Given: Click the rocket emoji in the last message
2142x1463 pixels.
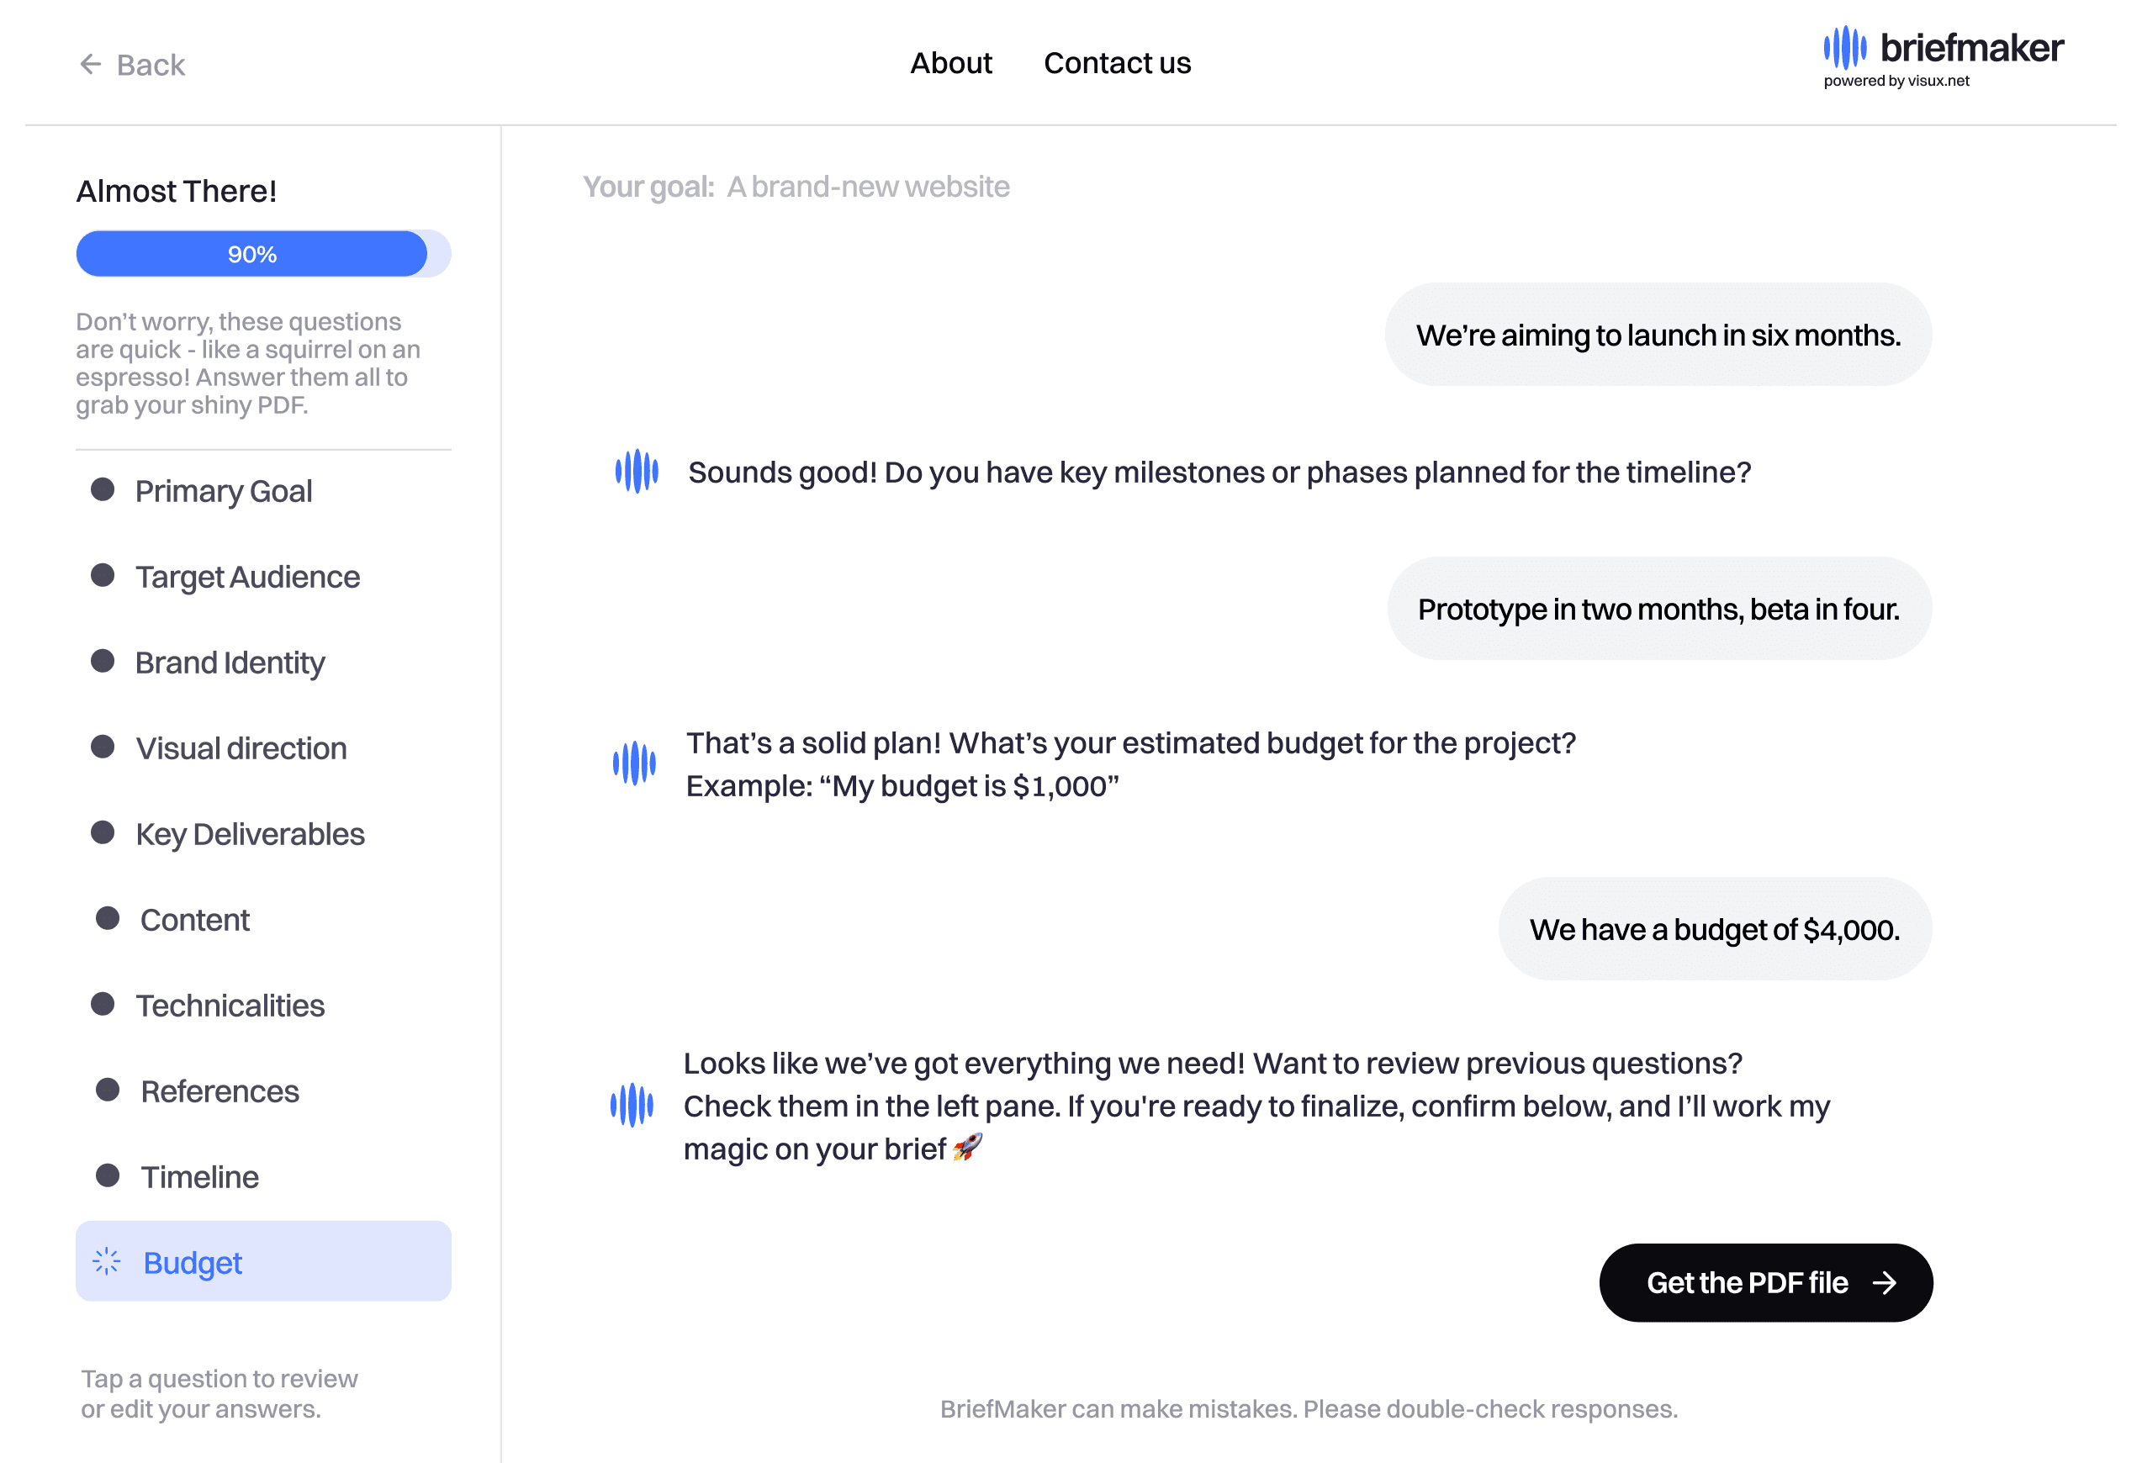Looking at the screenshot, I should click(x=967, y=1148).
